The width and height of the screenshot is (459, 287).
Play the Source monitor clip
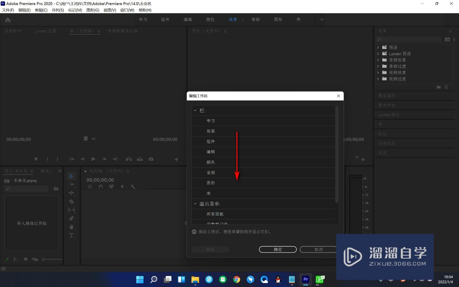pyautogui.click(x=93, y=159)
